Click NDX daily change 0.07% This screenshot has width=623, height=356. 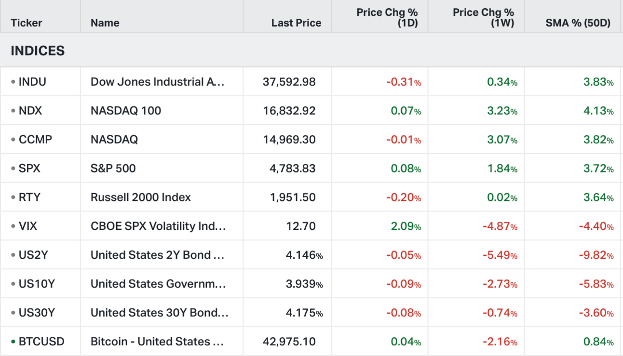[x=406, y=111]
